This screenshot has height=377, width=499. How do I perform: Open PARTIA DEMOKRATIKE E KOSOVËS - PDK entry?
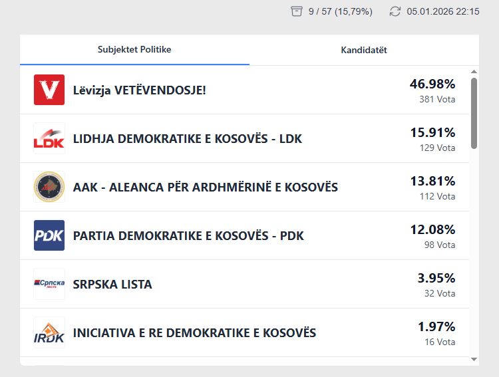pos(188,236)
